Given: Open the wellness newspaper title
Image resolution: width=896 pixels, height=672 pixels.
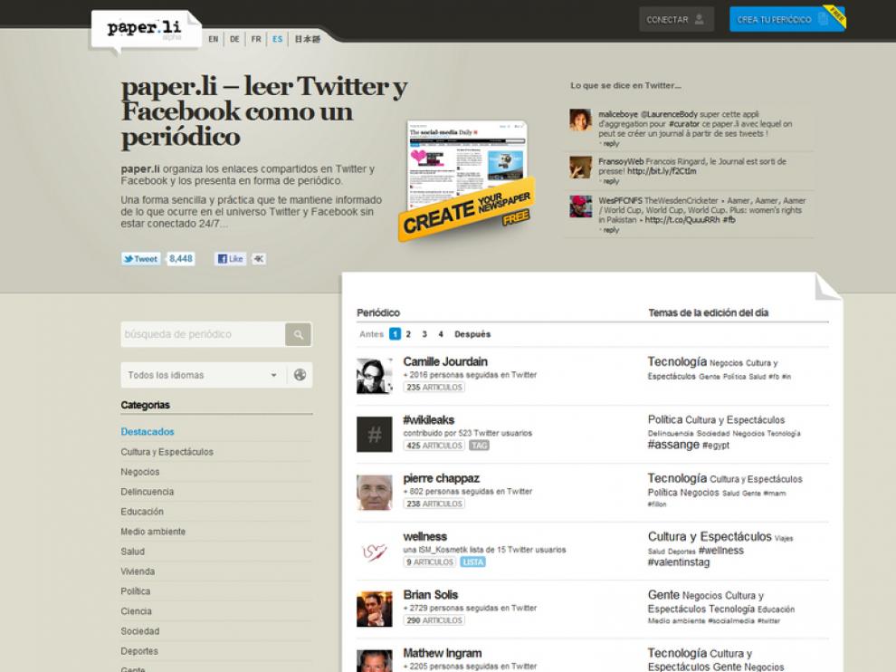Looking at the screenshot, I should pos(425,536).
